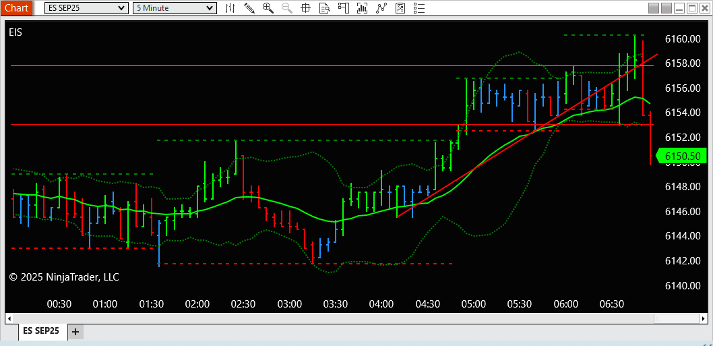
Task: Click the horizontal scrollbar right arrow
Action: [704, 318]
